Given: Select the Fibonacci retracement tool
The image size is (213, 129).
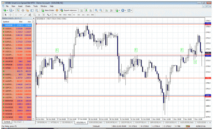Looking at the screenshot, I should (34, 15).
